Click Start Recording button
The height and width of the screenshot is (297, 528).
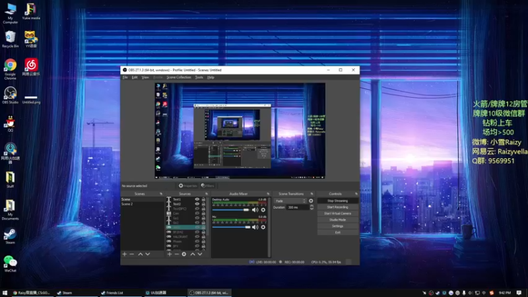pyautogui.click(x=337, y=207)
